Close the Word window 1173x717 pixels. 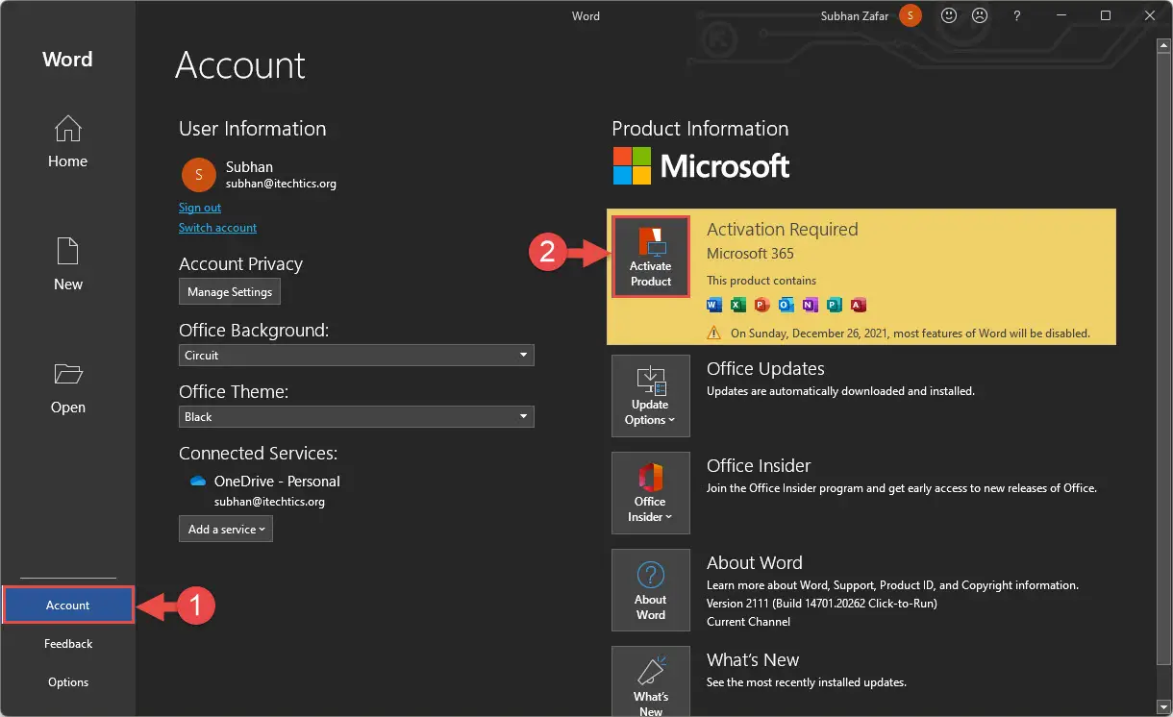point(1149,15)
